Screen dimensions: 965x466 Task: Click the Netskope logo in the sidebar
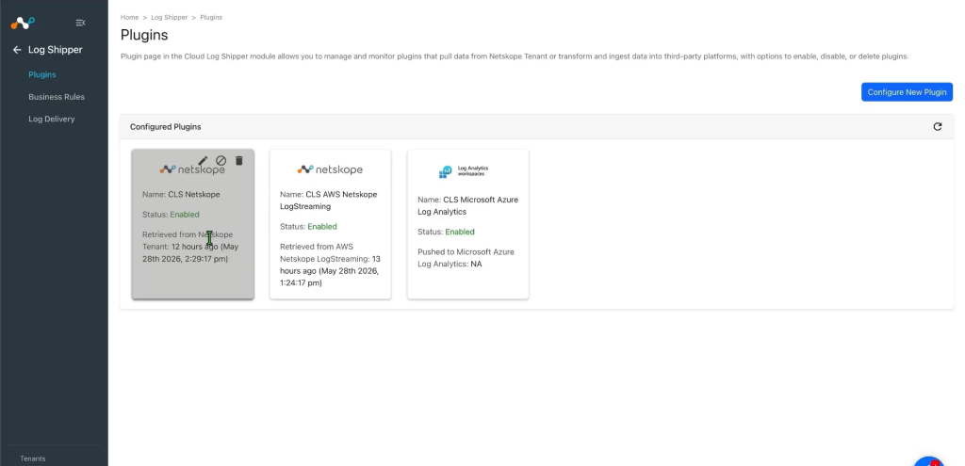[x=23, y=23]
